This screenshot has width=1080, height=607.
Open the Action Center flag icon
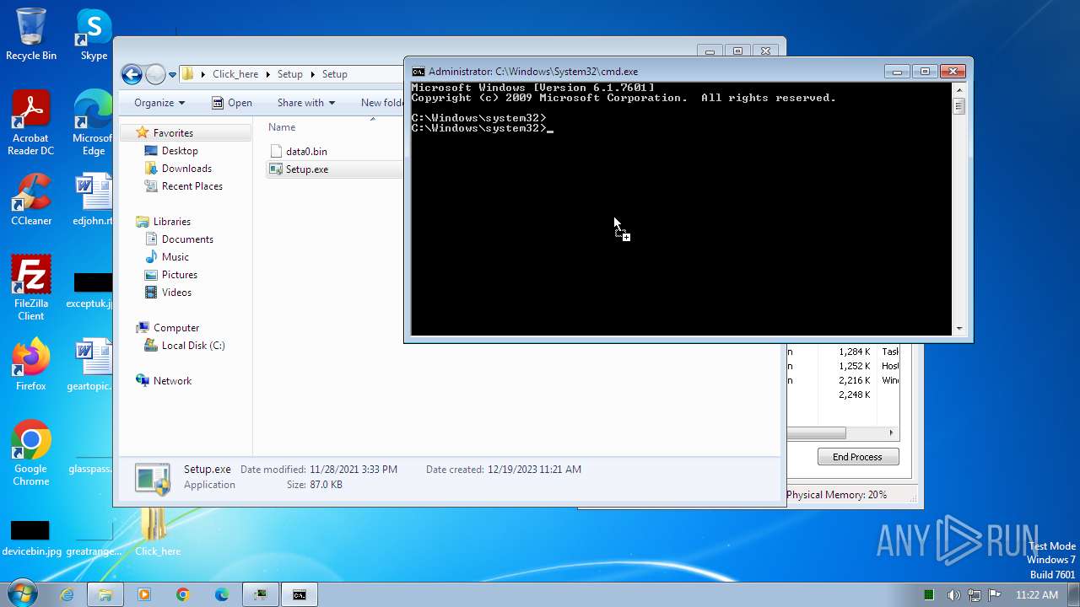coord(995,595)
